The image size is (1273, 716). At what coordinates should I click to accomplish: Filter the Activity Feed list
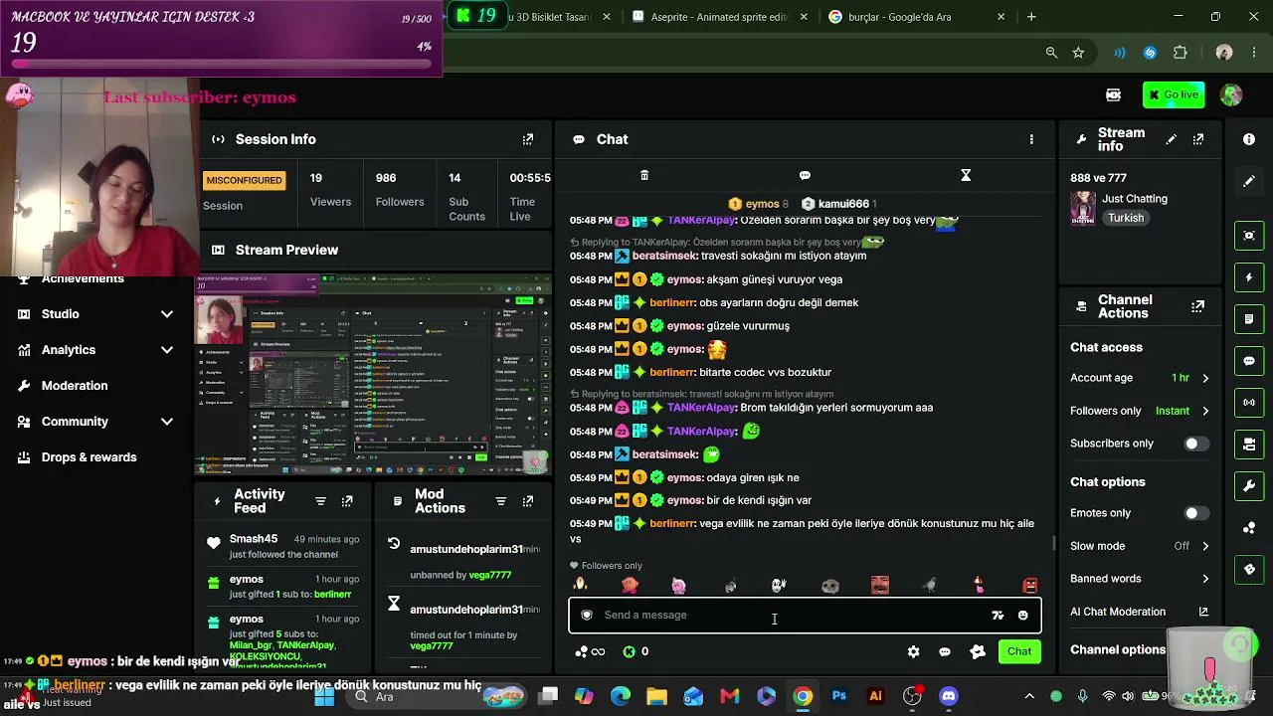(320, 501)
